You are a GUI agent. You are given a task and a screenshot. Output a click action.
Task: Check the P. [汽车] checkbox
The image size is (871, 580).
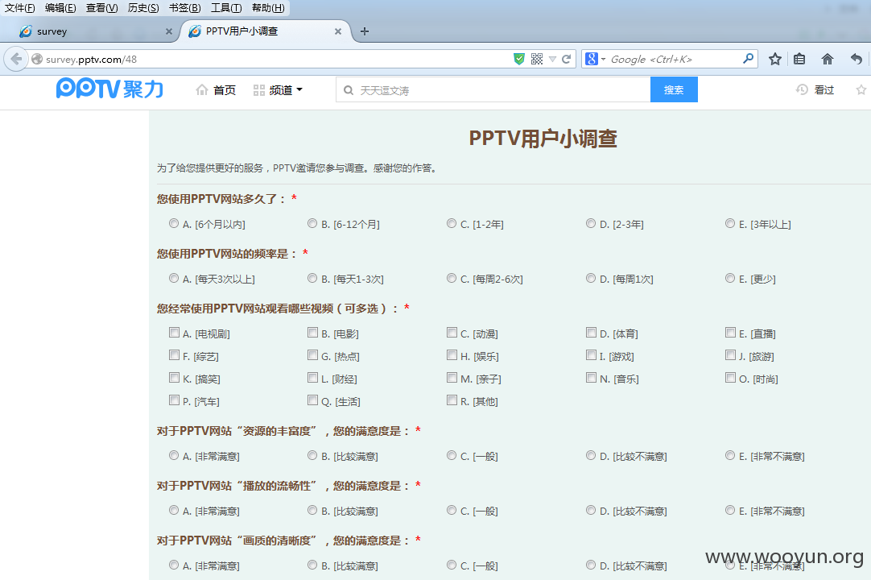click(174, 400)
